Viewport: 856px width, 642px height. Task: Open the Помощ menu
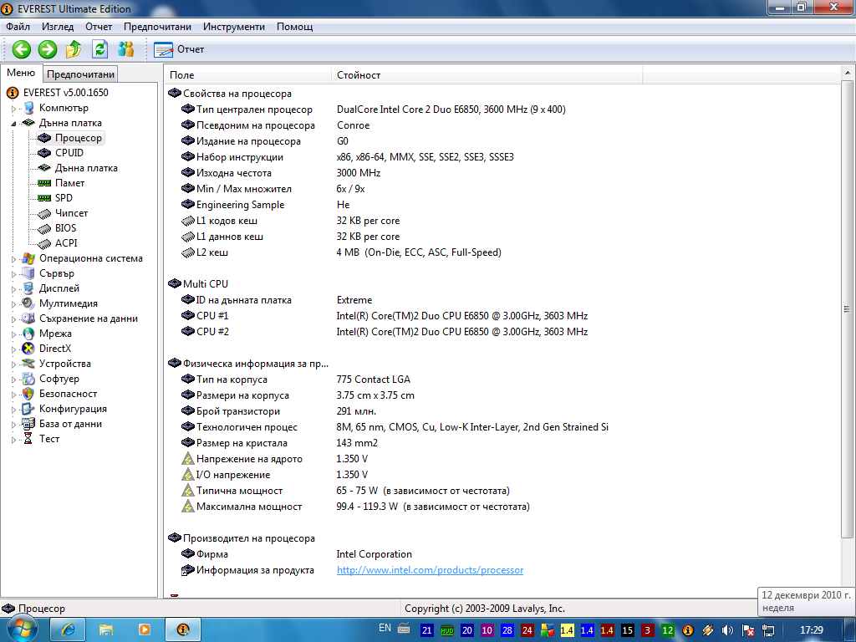pyautogui.click(x=294, y=27)
